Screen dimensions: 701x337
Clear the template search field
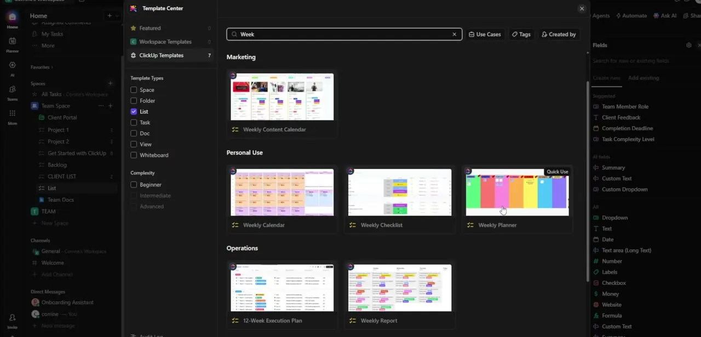(x=454, y=34)
